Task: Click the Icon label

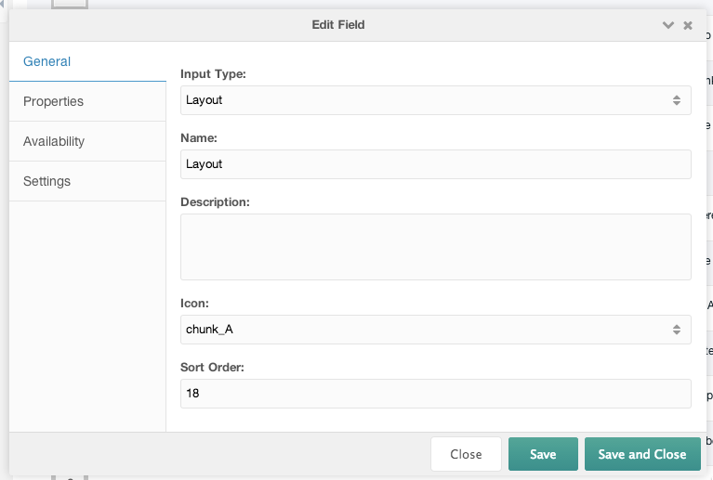Action: [x=194, y=304]
